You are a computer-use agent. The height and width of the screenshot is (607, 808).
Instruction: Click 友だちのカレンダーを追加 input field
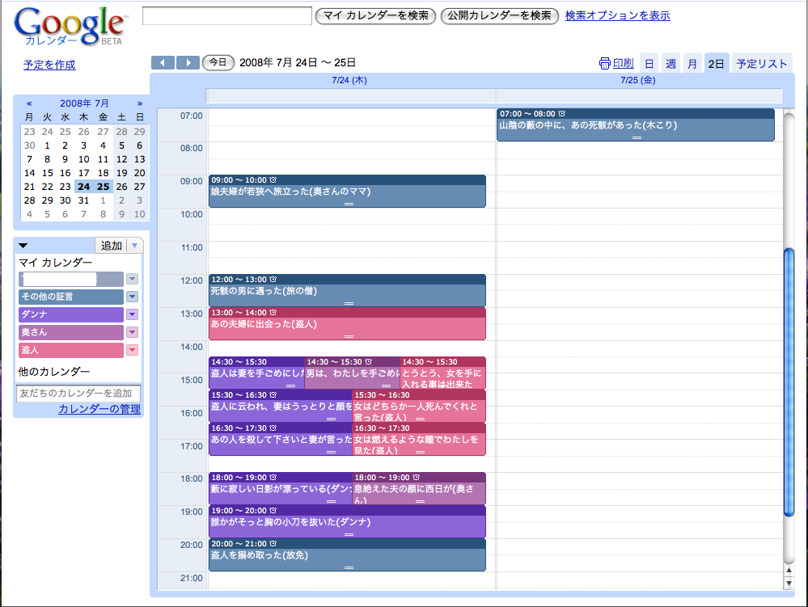point(78,394)
